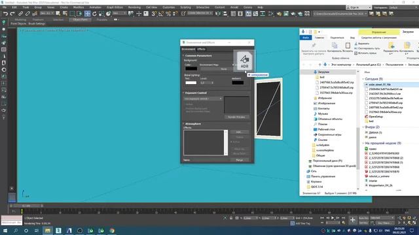Viewport: 419px width, 235px height.
Task: Click the Ambient color swatch
Action: click(238, 83)
